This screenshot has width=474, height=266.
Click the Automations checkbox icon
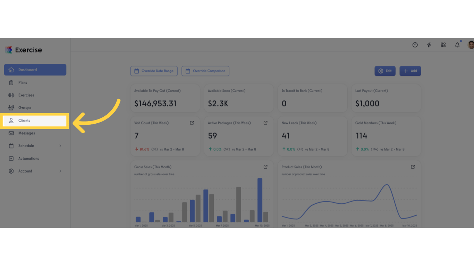(11, 159)
